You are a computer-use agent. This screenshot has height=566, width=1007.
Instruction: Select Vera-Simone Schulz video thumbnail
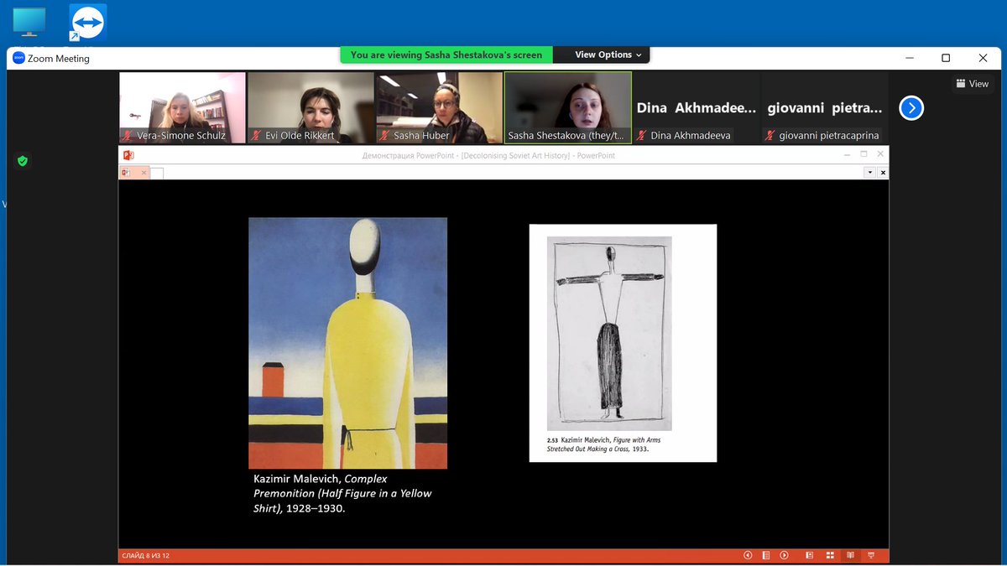click(183, 107)
